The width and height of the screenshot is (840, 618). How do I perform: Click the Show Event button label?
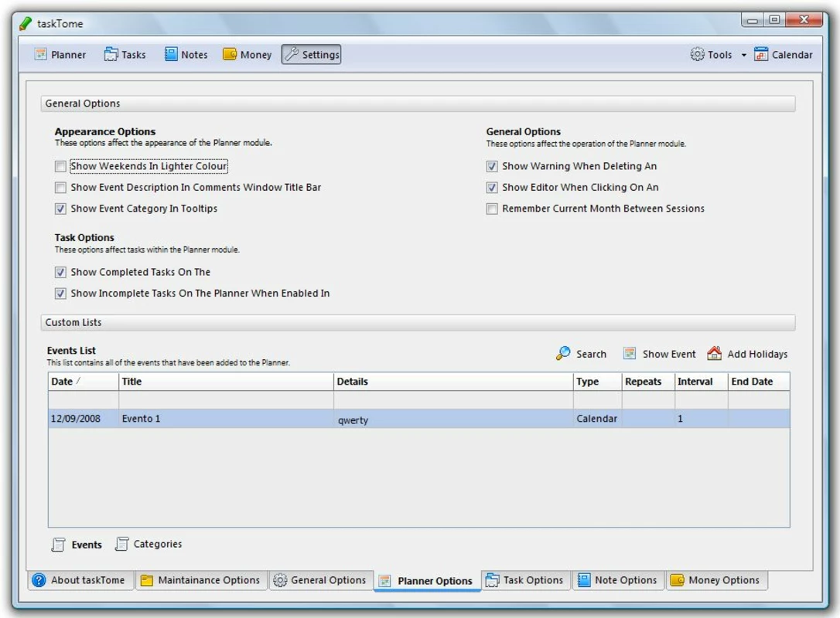pyautogui.click(x=669, y=355)
